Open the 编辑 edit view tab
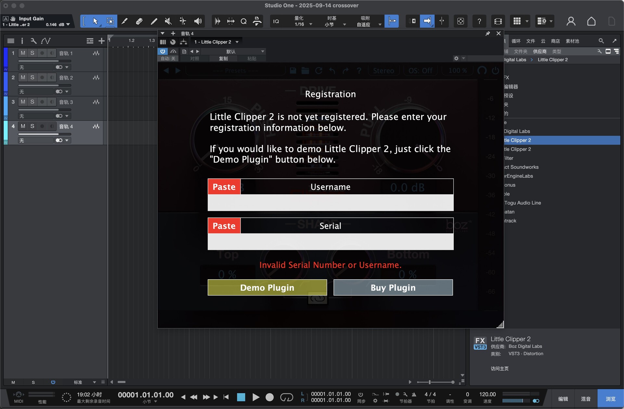The image size is (624, 409). click(x=563, y=399)
